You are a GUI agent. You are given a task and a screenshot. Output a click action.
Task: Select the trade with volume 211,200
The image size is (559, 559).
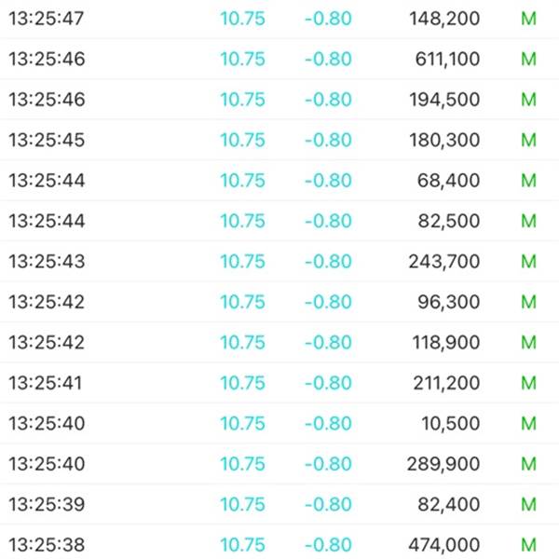445,383
